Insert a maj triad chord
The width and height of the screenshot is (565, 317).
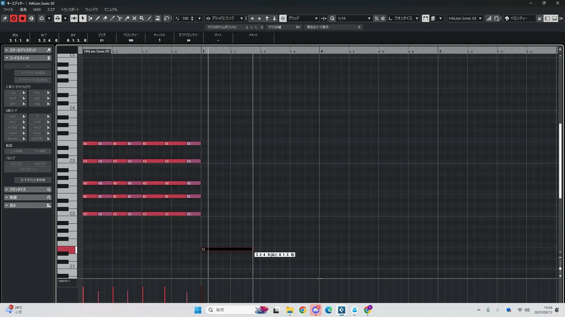[x=13, y=92]
